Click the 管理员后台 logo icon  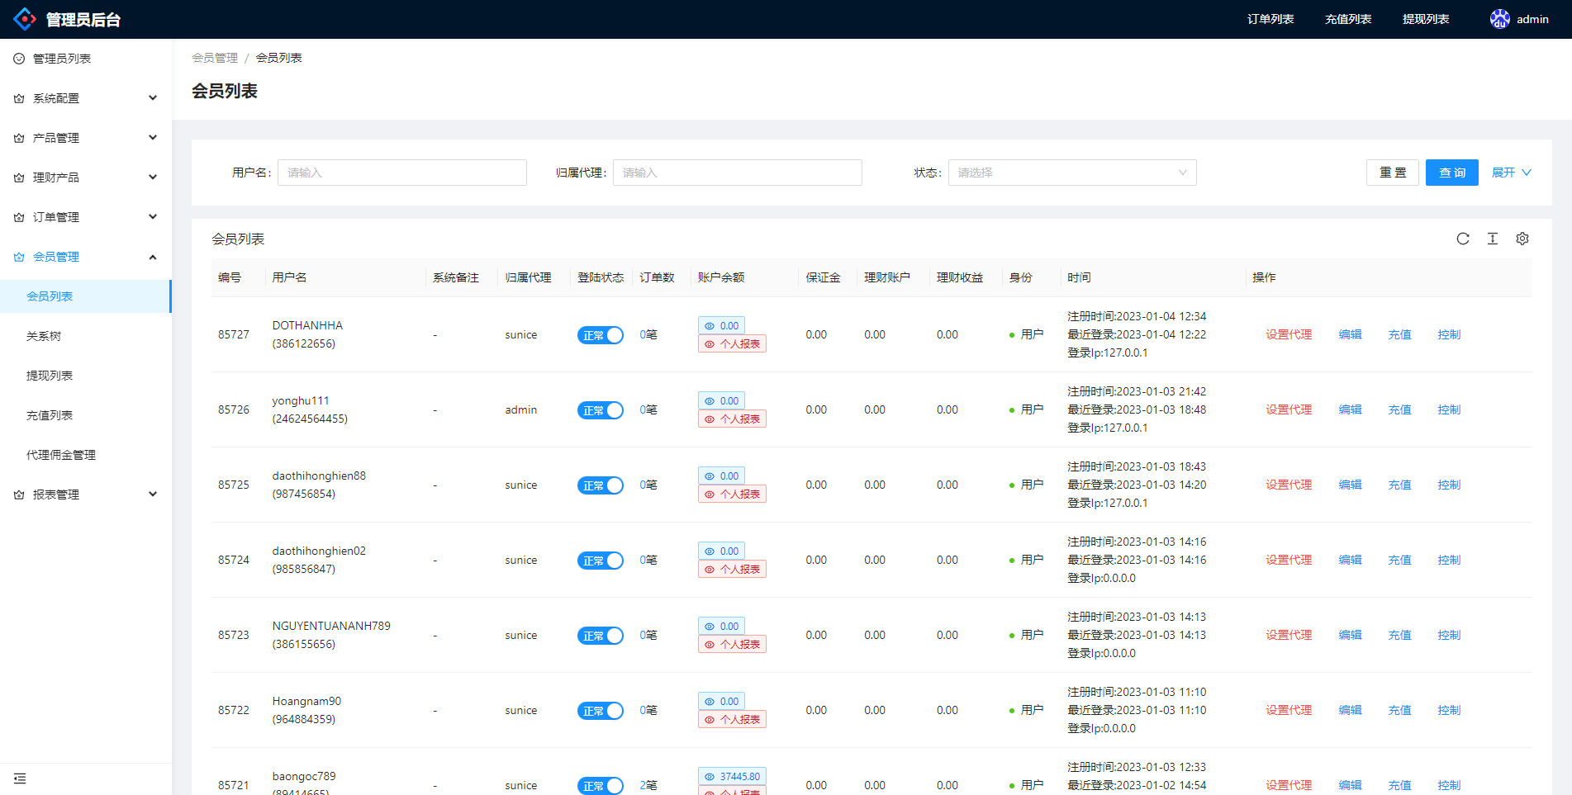(24, 18)
